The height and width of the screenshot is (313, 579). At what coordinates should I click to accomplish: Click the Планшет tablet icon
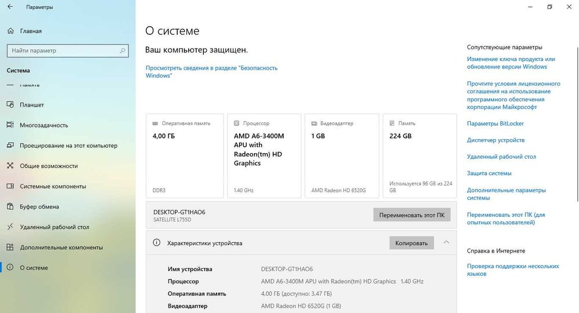(10, 105)
